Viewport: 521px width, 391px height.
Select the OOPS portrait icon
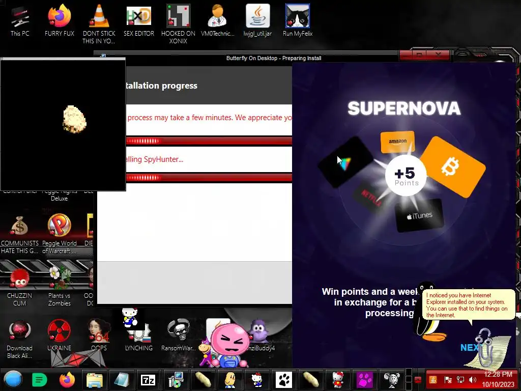[x=99, y=336]
